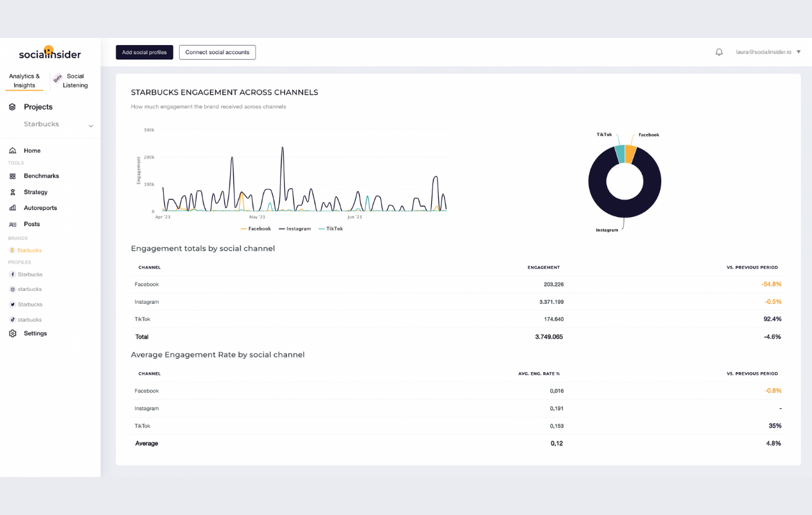This screenshot has height=515, width=812.
Task: Click Facebook change value -54.8%
Action: 771,285
